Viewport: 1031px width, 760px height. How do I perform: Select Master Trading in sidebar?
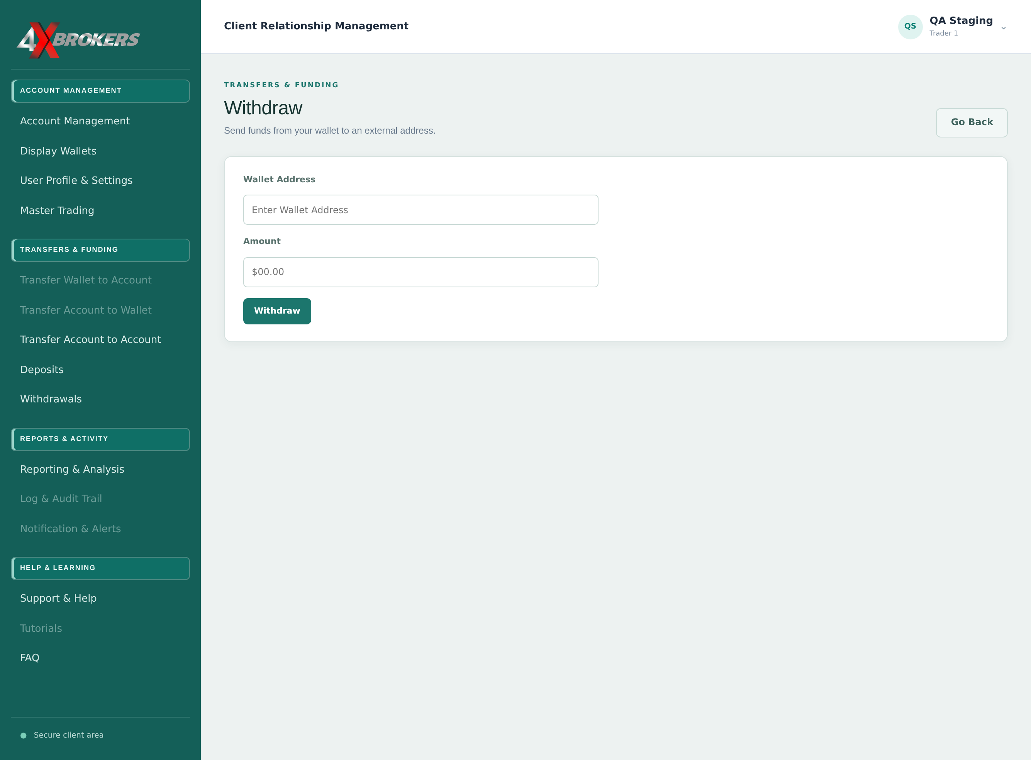(57, 210)
